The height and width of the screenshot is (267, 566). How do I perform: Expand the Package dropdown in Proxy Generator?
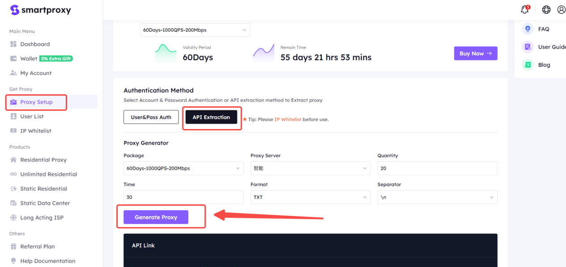(184, 168)
